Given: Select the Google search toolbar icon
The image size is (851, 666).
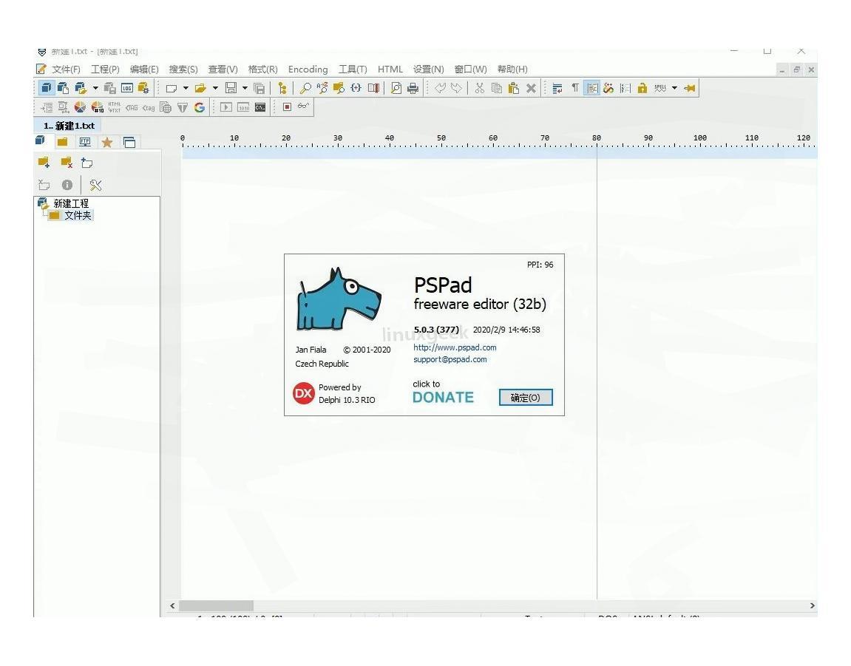Looking at the screenshot, I should pos(200,106).
